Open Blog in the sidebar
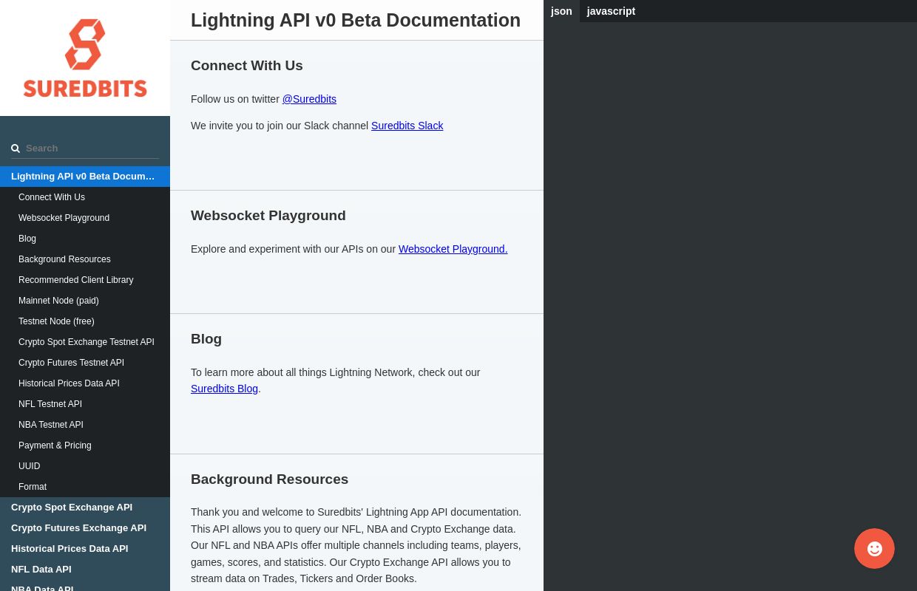 pyautogui.click(x=85, y=239)
